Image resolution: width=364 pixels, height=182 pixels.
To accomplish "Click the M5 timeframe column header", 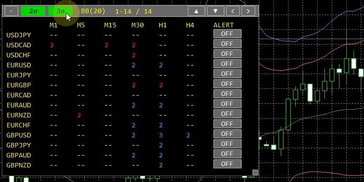I will pyautogui.click(x=81, y=25).
